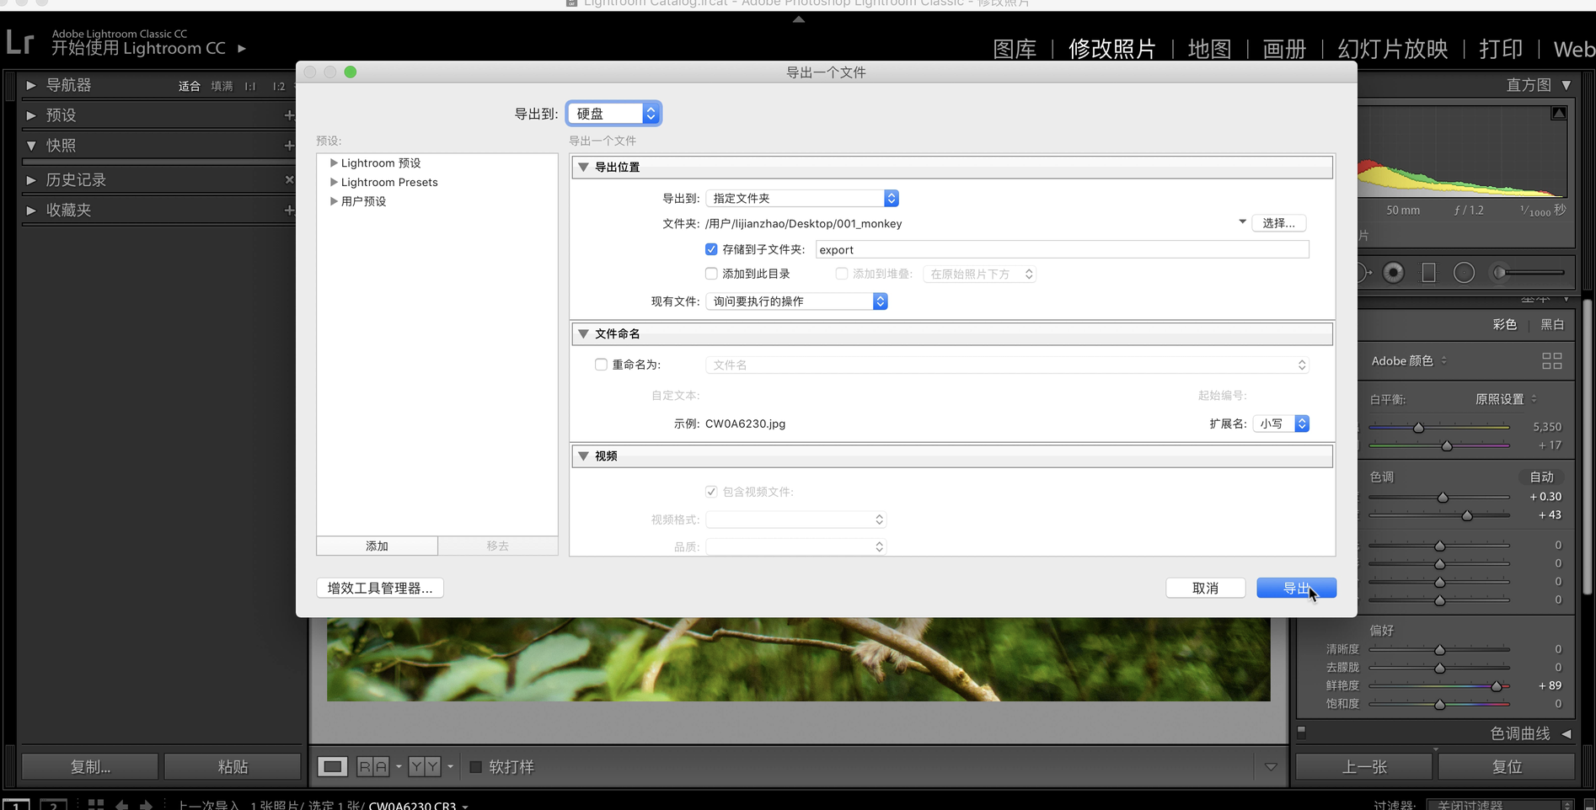The height and width of the screenshot is (810, 1596).
Task: Click the subfolder name export field
Action: (x=1062, y=249)
